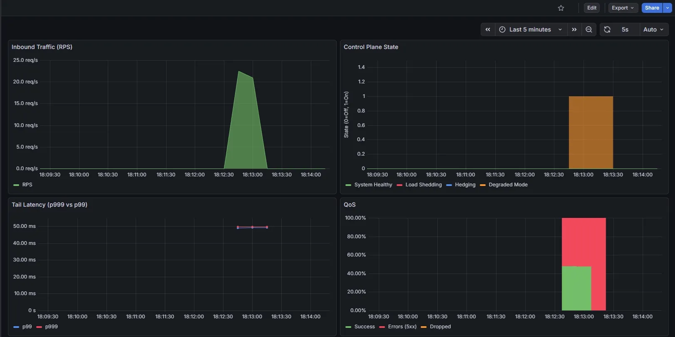Shift time range forward
The width and height of the screenshot is (675, 337).
coord(574,29)
